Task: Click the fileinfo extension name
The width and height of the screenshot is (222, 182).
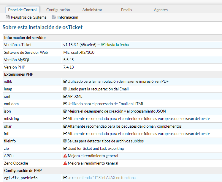Action: tap(10, 141)
